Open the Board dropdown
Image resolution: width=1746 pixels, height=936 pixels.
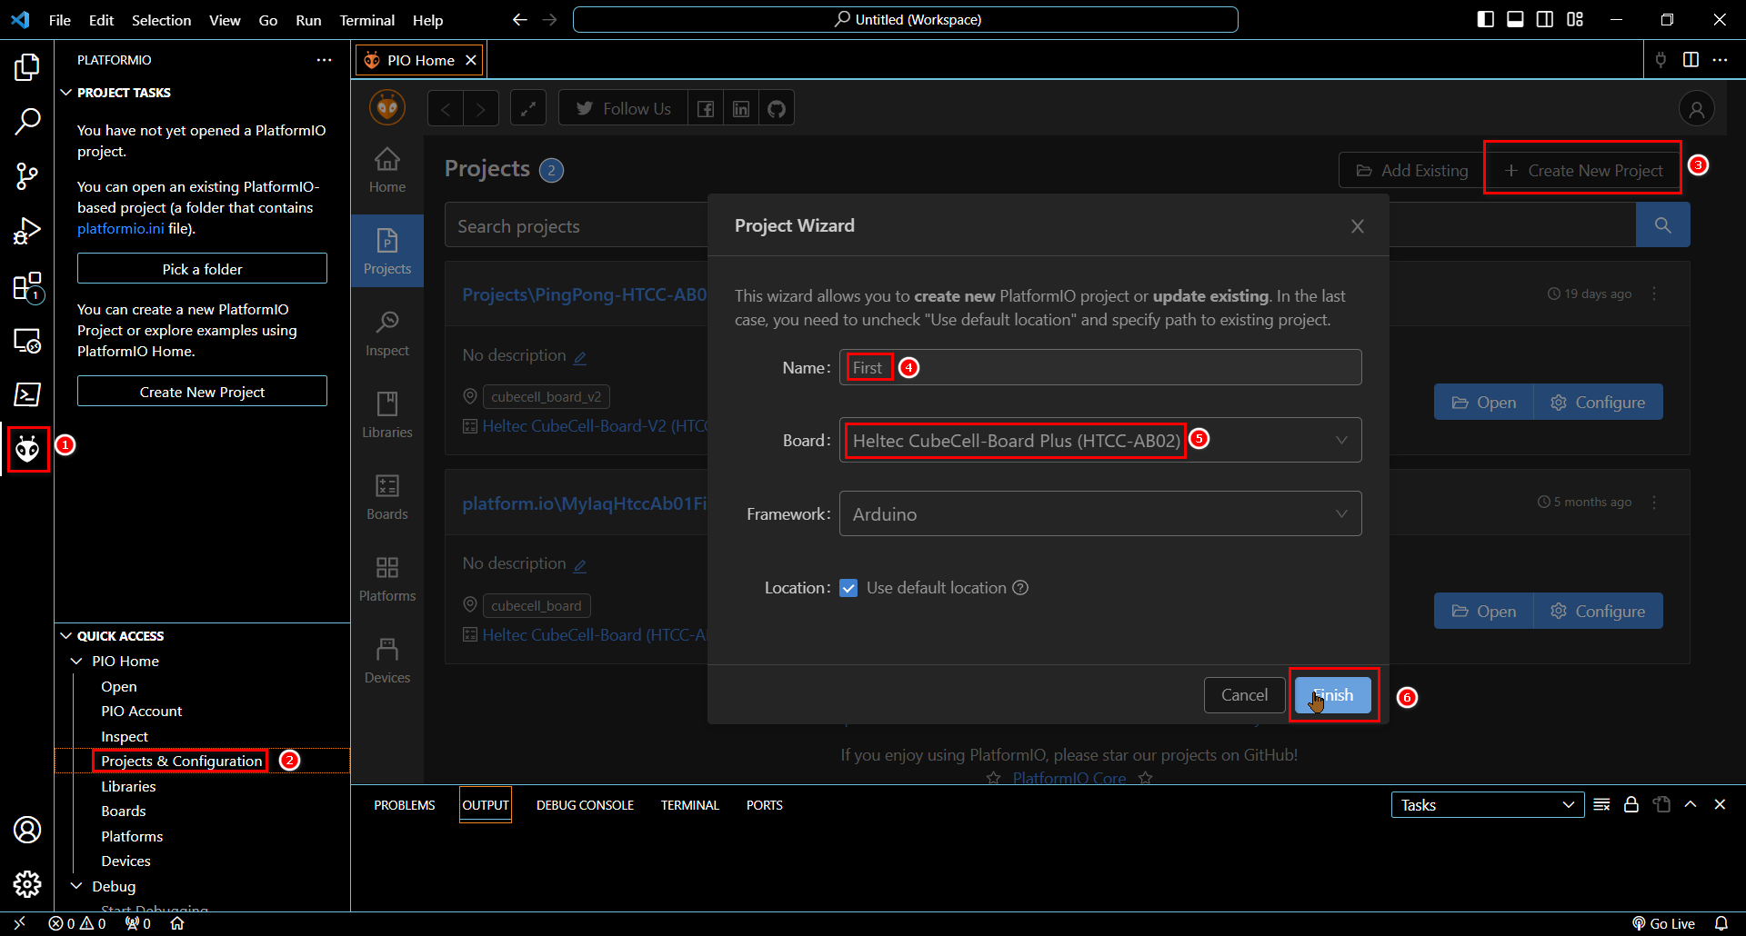point(1100,440)
